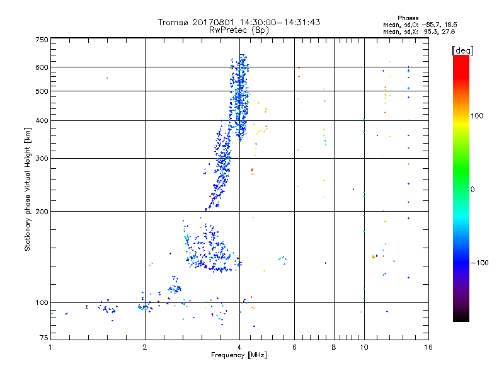The image size is (504, 378).
Task: Click the 'Stationary phase Virtual Height [km]' axis title
Action: [x=28, y=190]
